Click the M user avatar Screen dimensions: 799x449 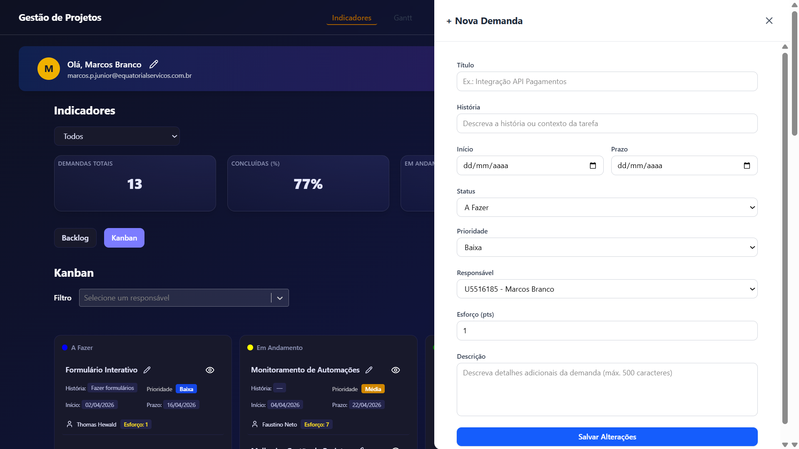click(49, 69)
